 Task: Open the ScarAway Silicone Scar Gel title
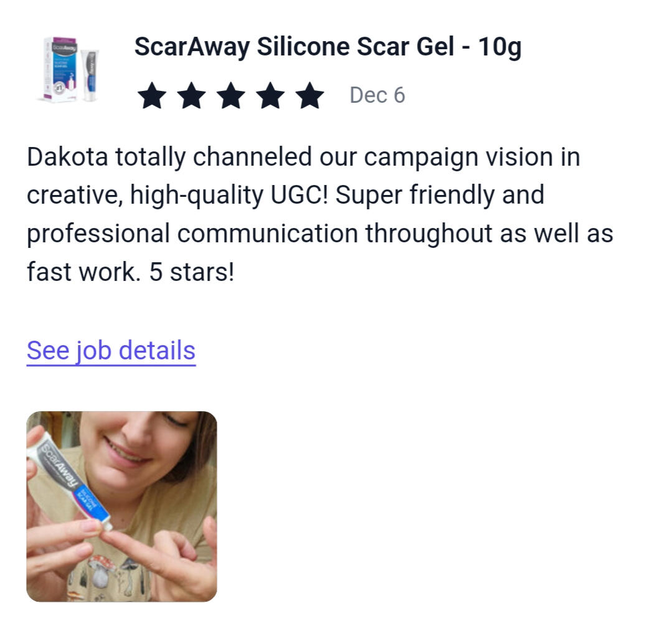tap(328, 47)
